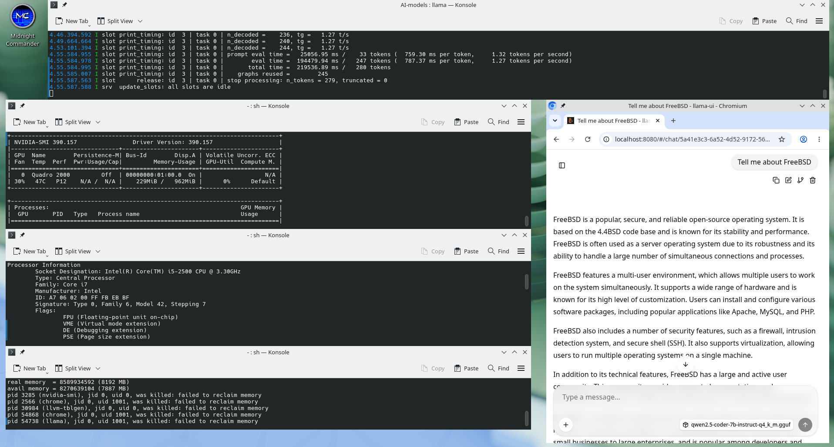
Task: Click plus attachment button in chat input
Action: click(x=566, y=425)
